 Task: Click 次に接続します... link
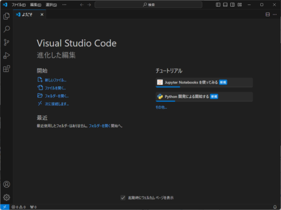pyautogui.click(x=57, y=104)
